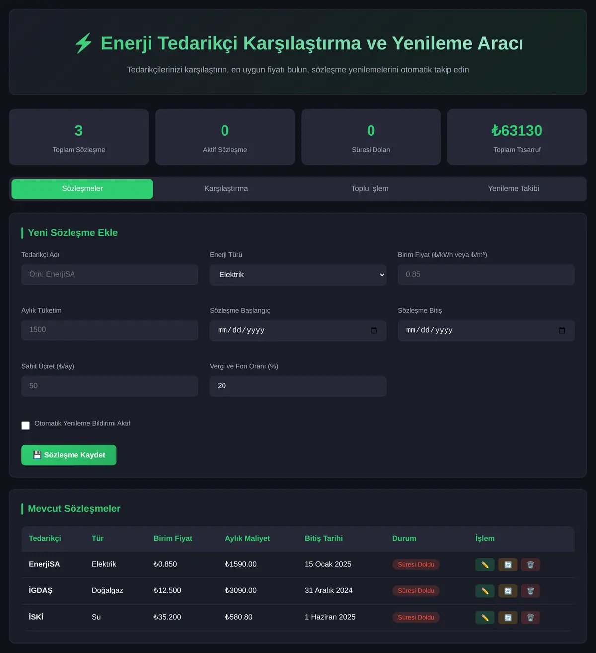
Task: Go to the Toplu İşlem tab
Action: click(x=370, y=189)
